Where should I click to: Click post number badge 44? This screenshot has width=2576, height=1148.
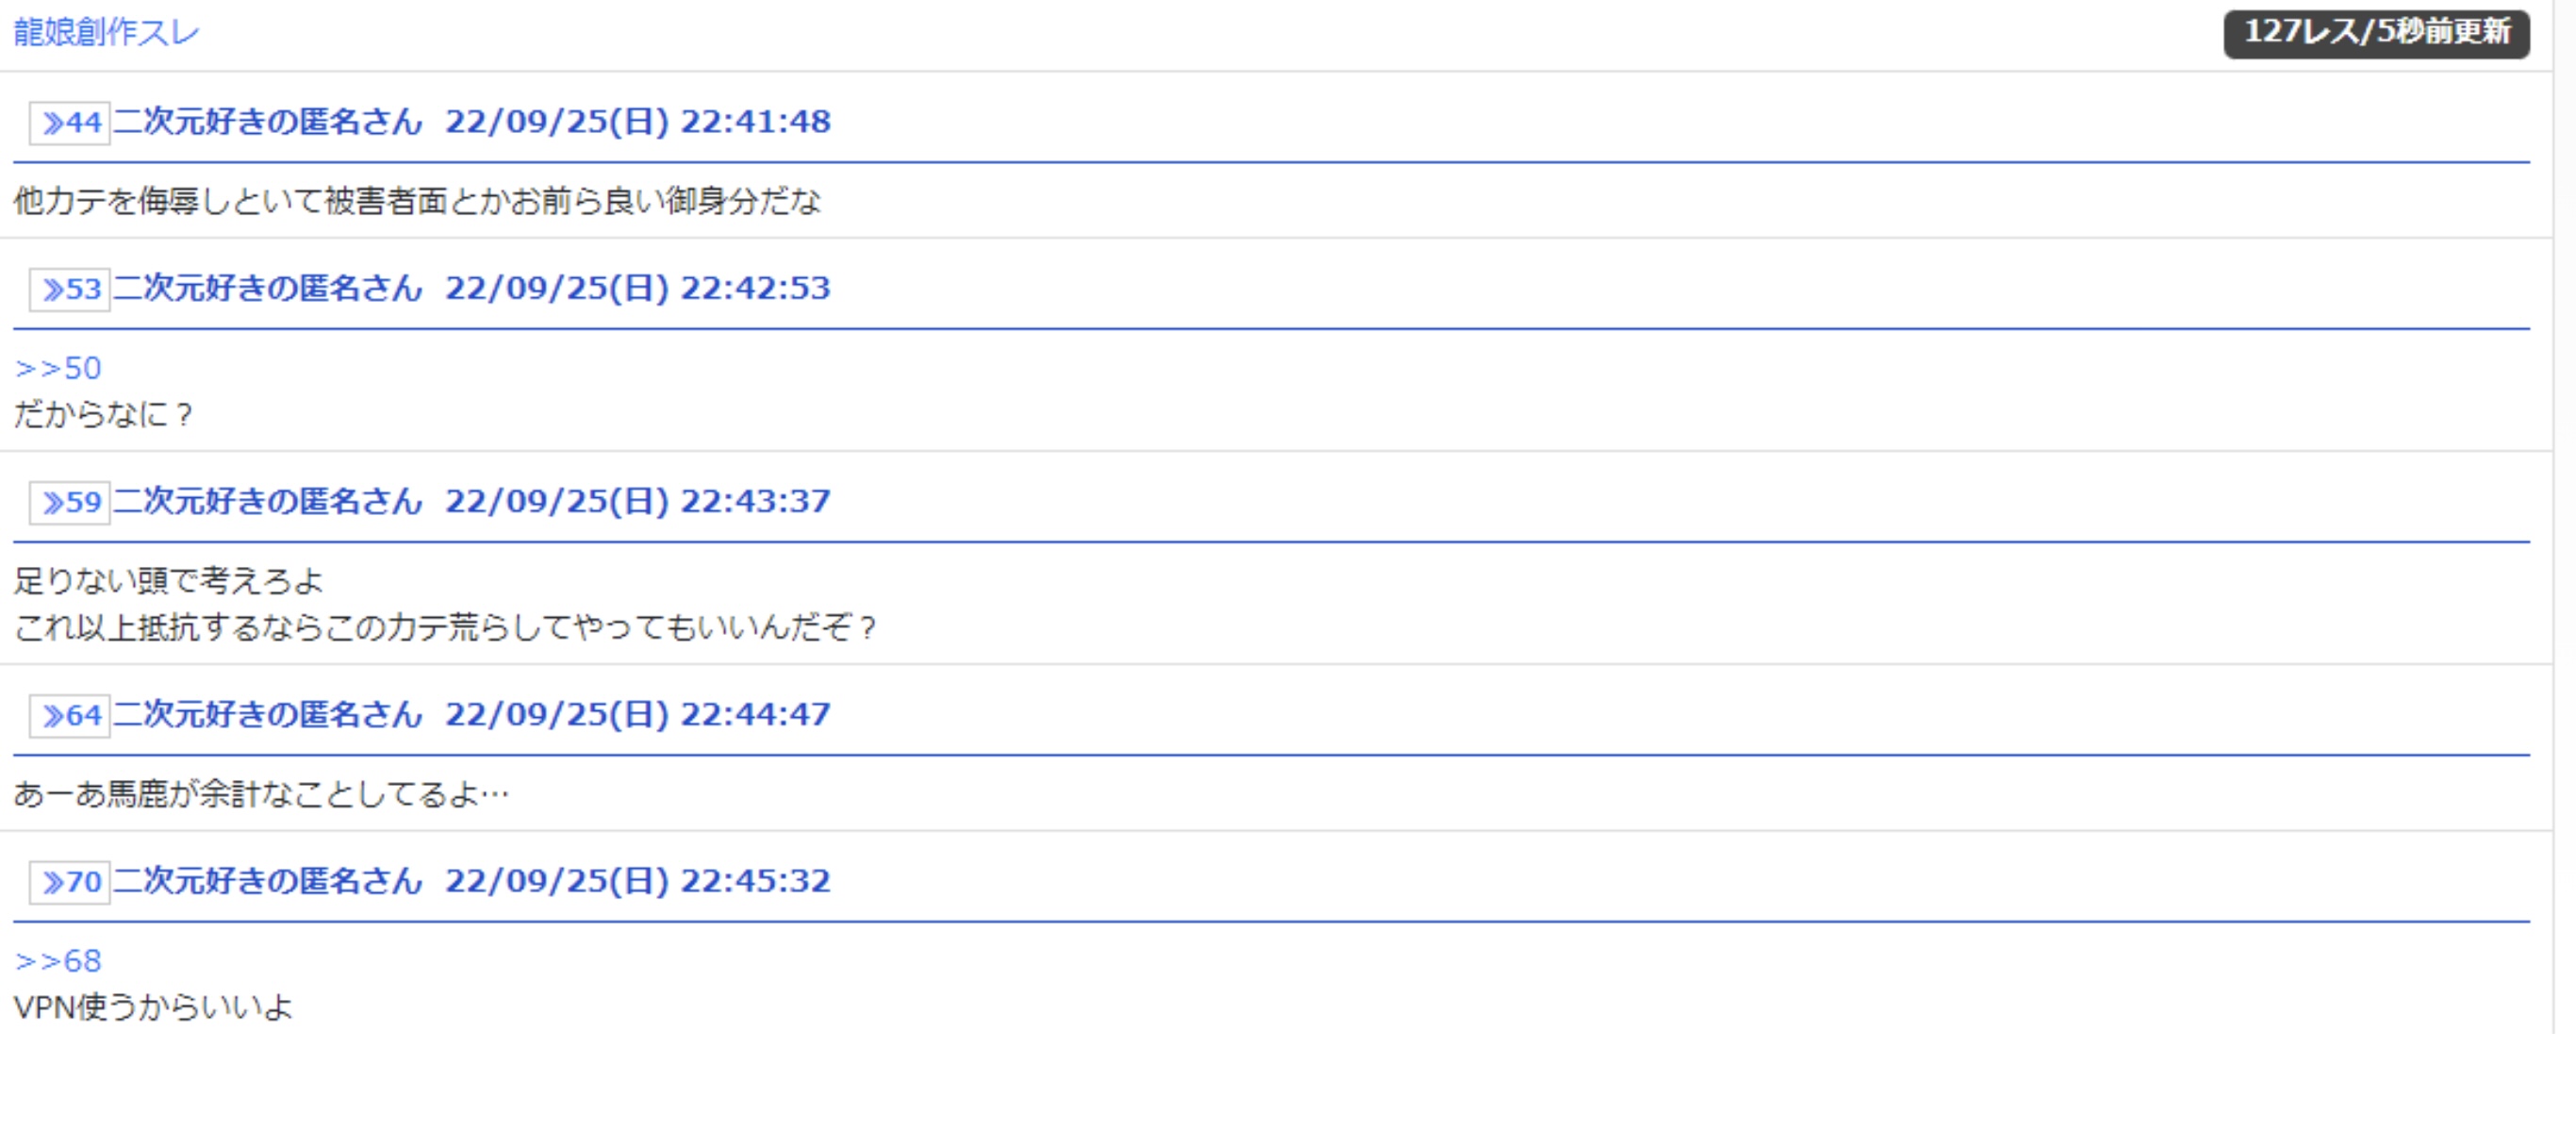(69, 123)
